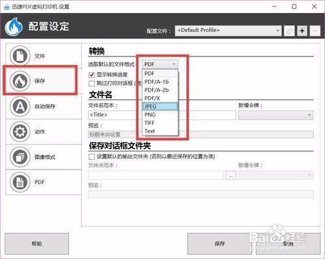Toggle the 显示转换进度 checkbox
Viewport: 325px width, 259px height.
pyautogui.click(x=92, y=75)
